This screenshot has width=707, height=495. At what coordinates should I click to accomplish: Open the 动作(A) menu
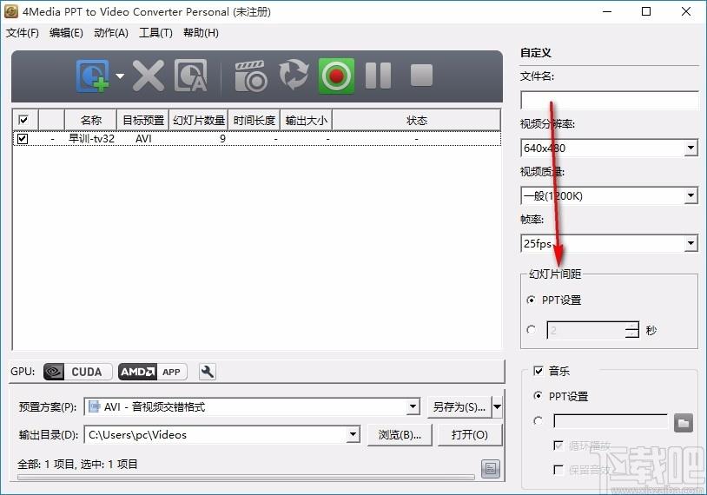[x=111, y=33]
